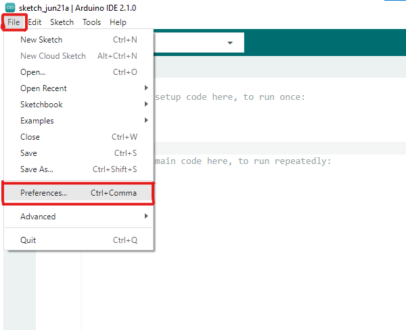Click the Arduino logo in the title bar
Image resolution: width=406 pixels, height=330 pixels.
click(10, 7)
